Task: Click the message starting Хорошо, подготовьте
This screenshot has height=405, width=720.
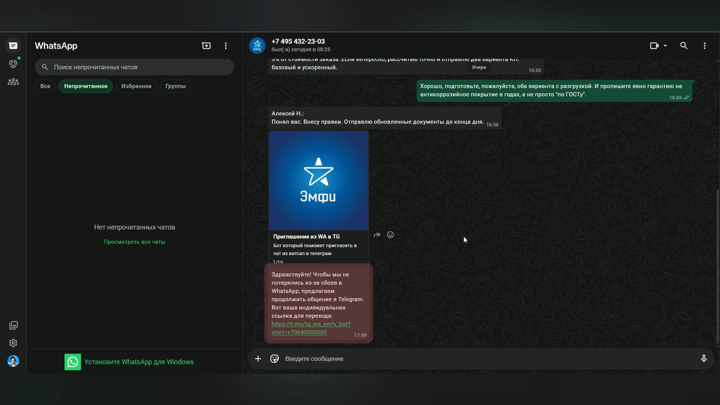Action: pyautogui.click(x=554, y=91)
